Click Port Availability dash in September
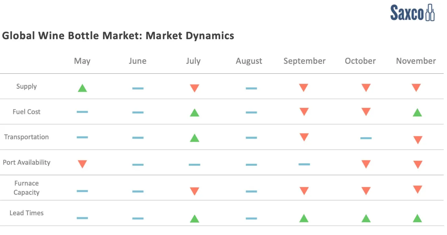This screenshot has width=447, height=235. point(304,164)
